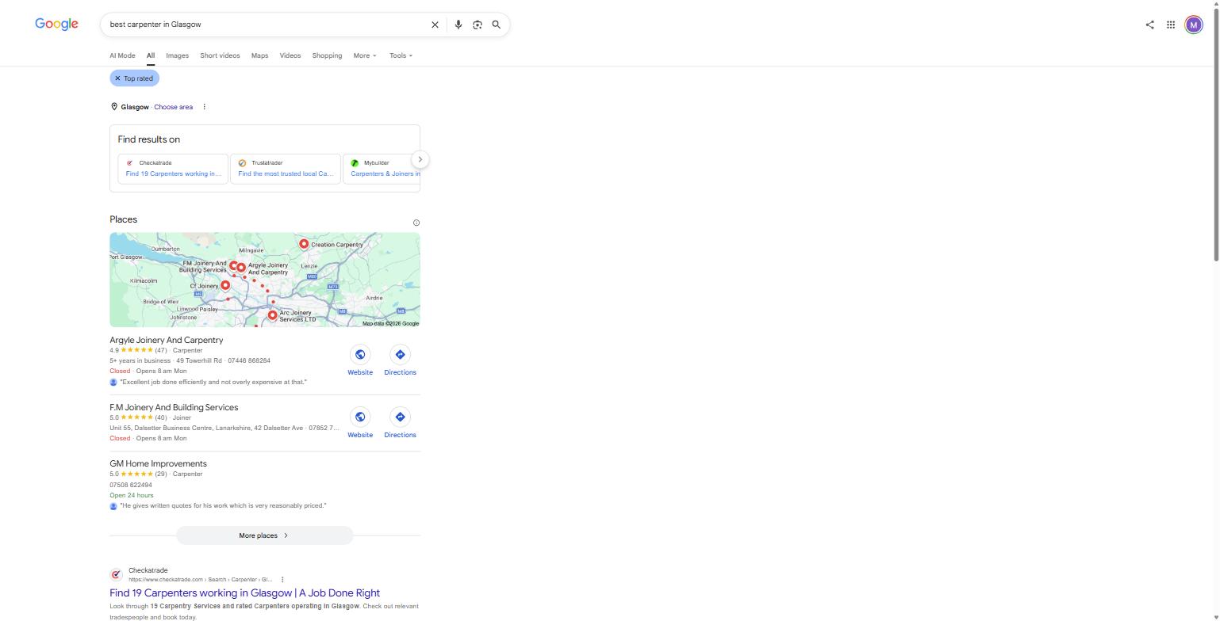Click Arc Joinery Services map pin

point(272,314)
